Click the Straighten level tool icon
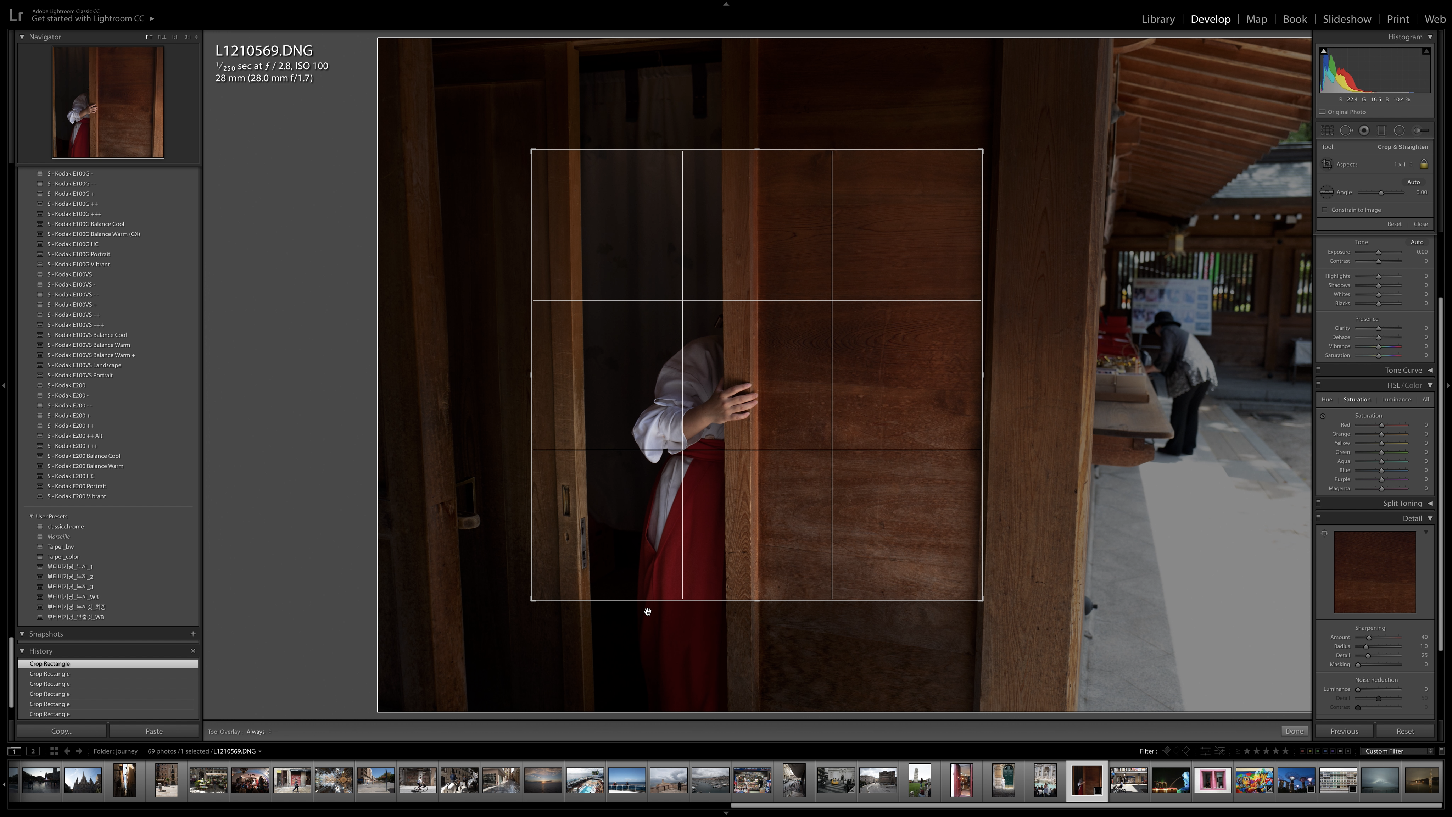This screenshot has height=817, width=1452. point(1326,192)
